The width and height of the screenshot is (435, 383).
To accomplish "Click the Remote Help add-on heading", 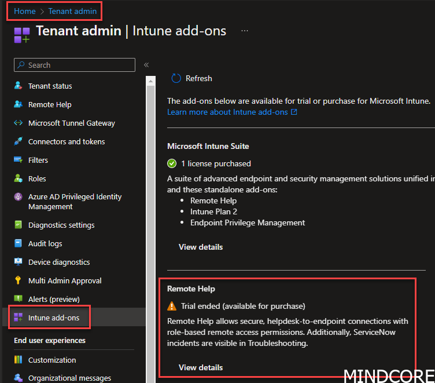I will pos(191,289).
